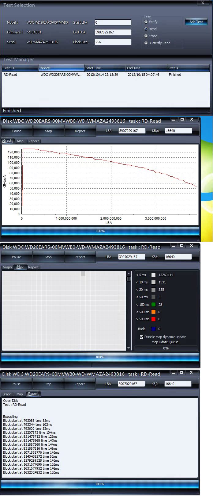
Task: Stop the task in the block-map window
Action: [x=48, y=257]
